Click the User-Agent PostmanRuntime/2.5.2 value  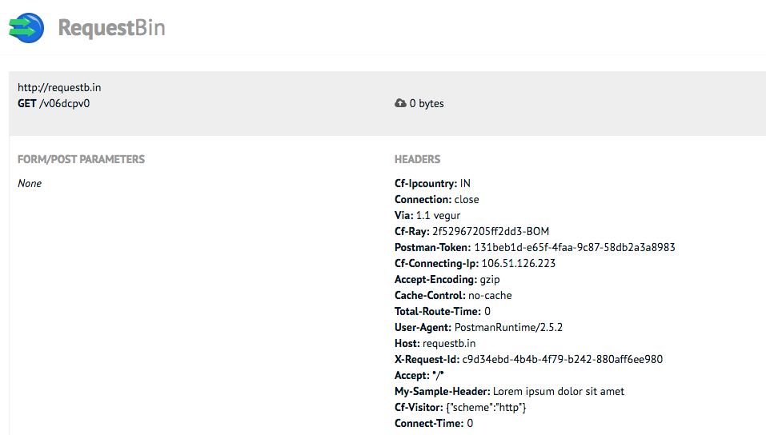point(508,328)
